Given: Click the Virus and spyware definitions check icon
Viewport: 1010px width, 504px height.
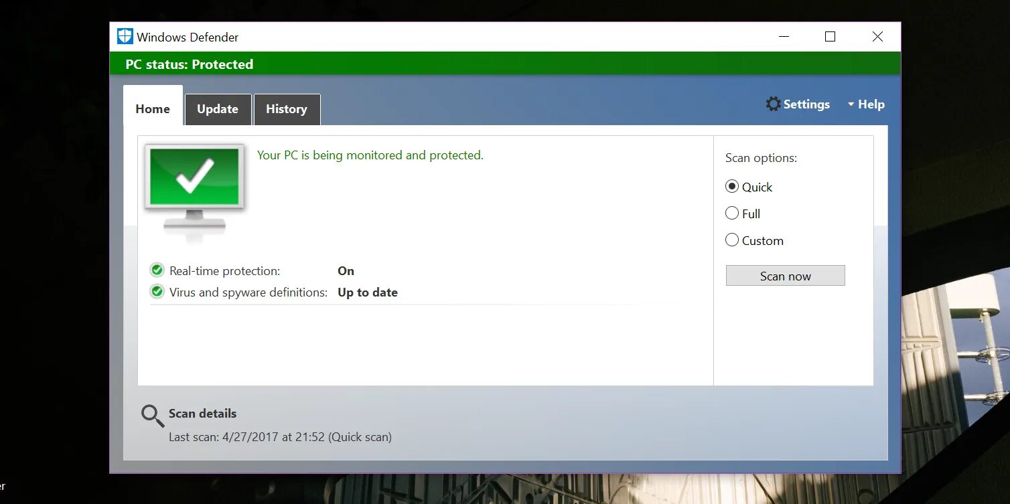Looking at the screenshot, I should coord(157,292).
